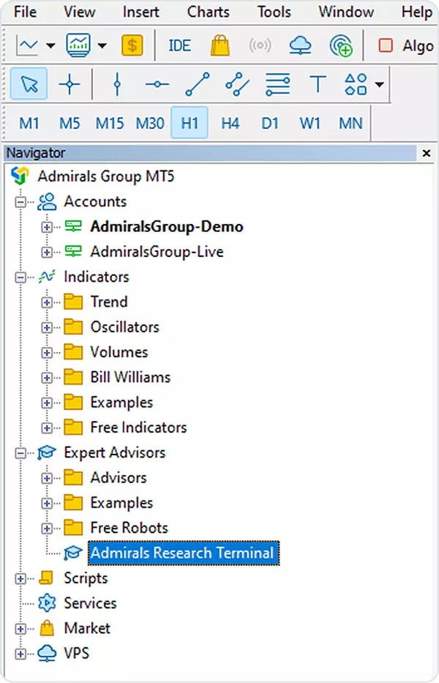
Task: Open the File menu
Action: (x=26, y=12)
